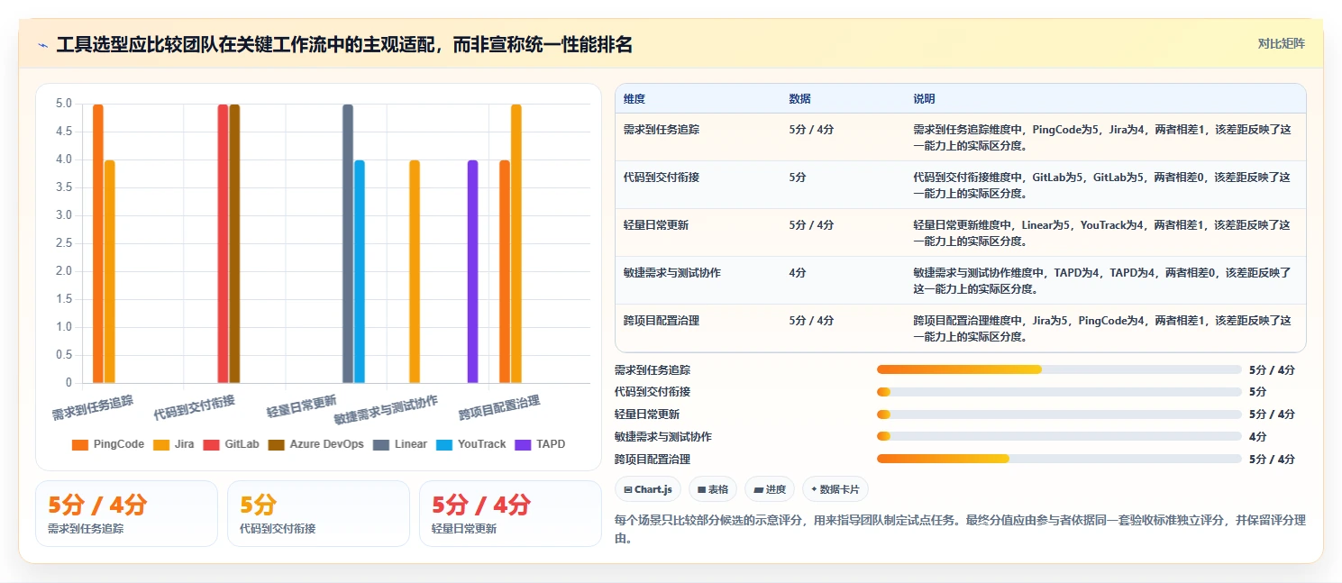
Task: Click the lightning icon beside the title
Action: [43, 45]
